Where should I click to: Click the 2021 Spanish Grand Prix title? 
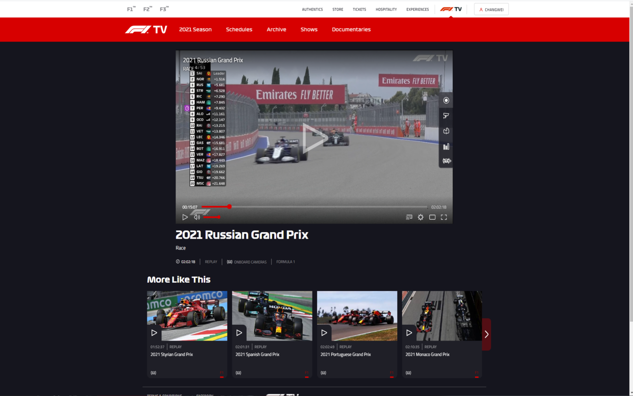click(x=257, y=354)
